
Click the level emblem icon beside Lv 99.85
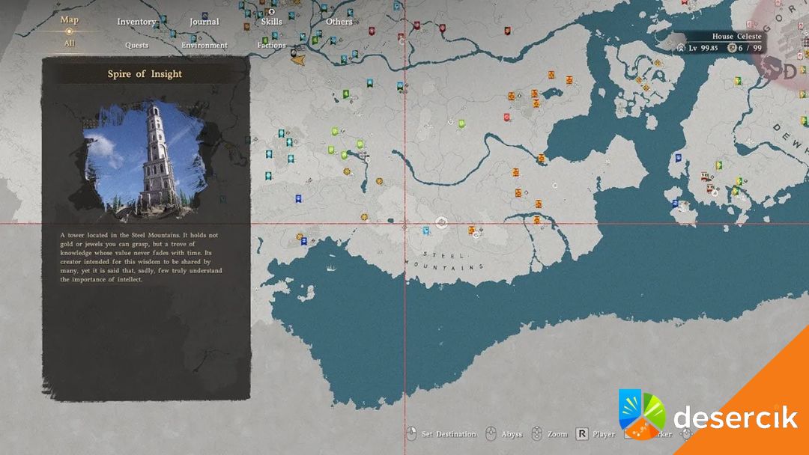(681, 48)
